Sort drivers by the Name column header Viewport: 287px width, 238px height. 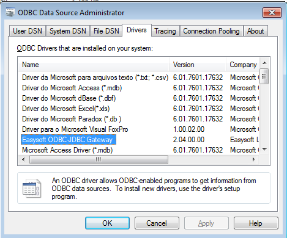tap(94, 65)
